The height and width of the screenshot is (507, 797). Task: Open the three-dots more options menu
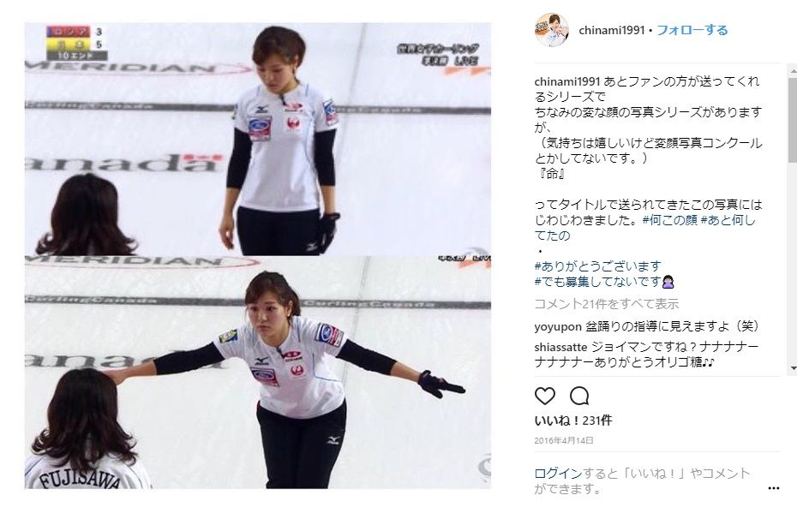tap(774, 488)
